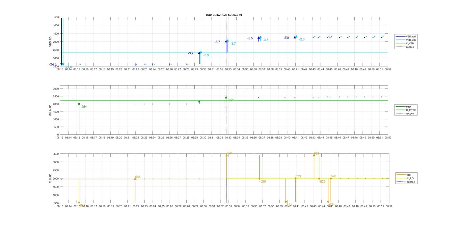Select 'VBD pot2' legend entry
Viewport: 461px width, 228px height.
click(x=405, y=40)
